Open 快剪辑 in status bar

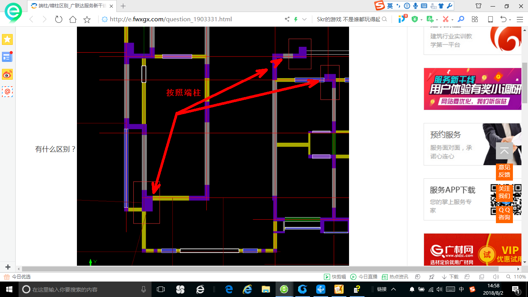click(335, 277)
